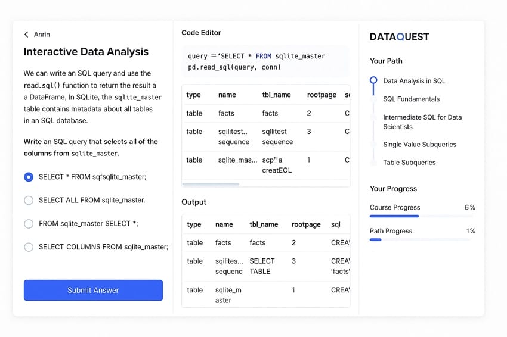This screenshot has height=337, width=507.
Task: Go to Single Value Subqueries course
Action: click(419, 144)
